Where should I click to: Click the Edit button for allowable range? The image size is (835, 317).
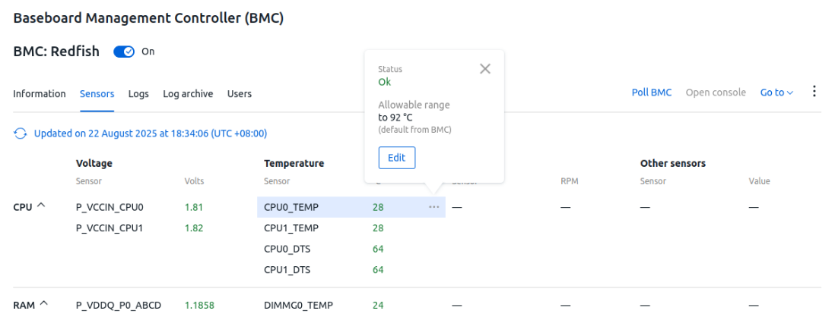[x=397, y=158]
